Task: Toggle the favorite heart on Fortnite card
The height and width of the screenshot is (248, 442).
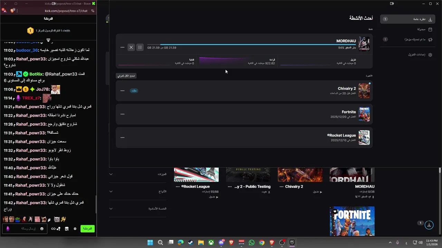Action: click(335, 211)
